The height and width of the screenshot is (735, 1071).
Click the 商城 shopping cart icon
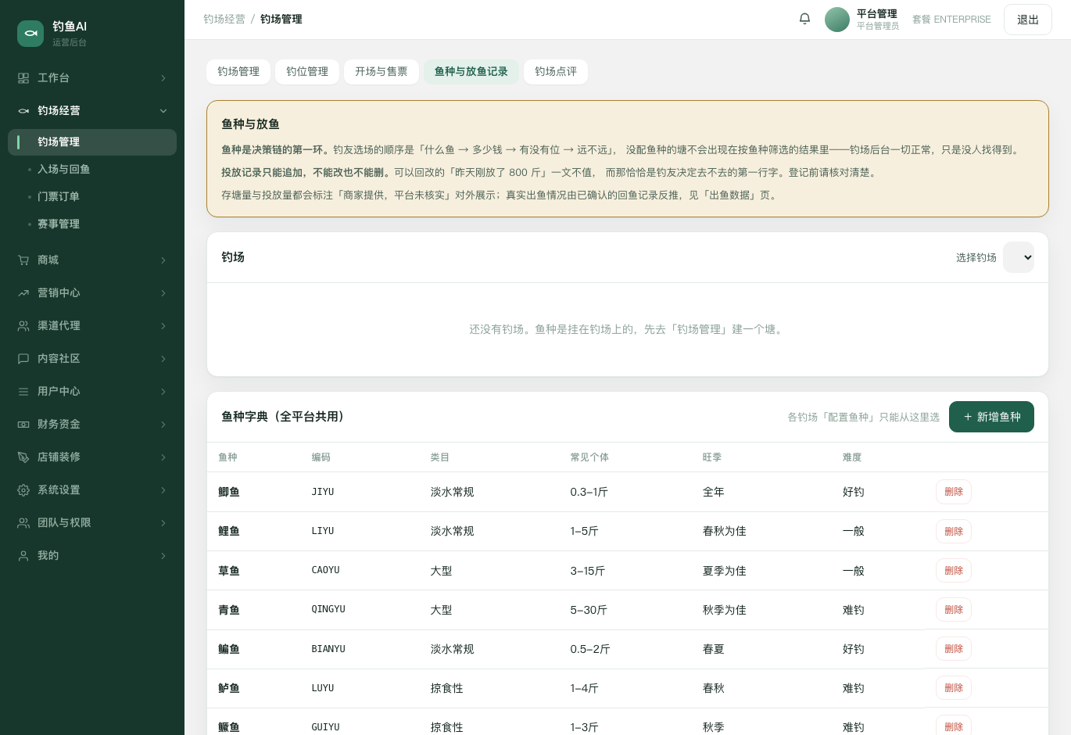(x=23, y=260)
